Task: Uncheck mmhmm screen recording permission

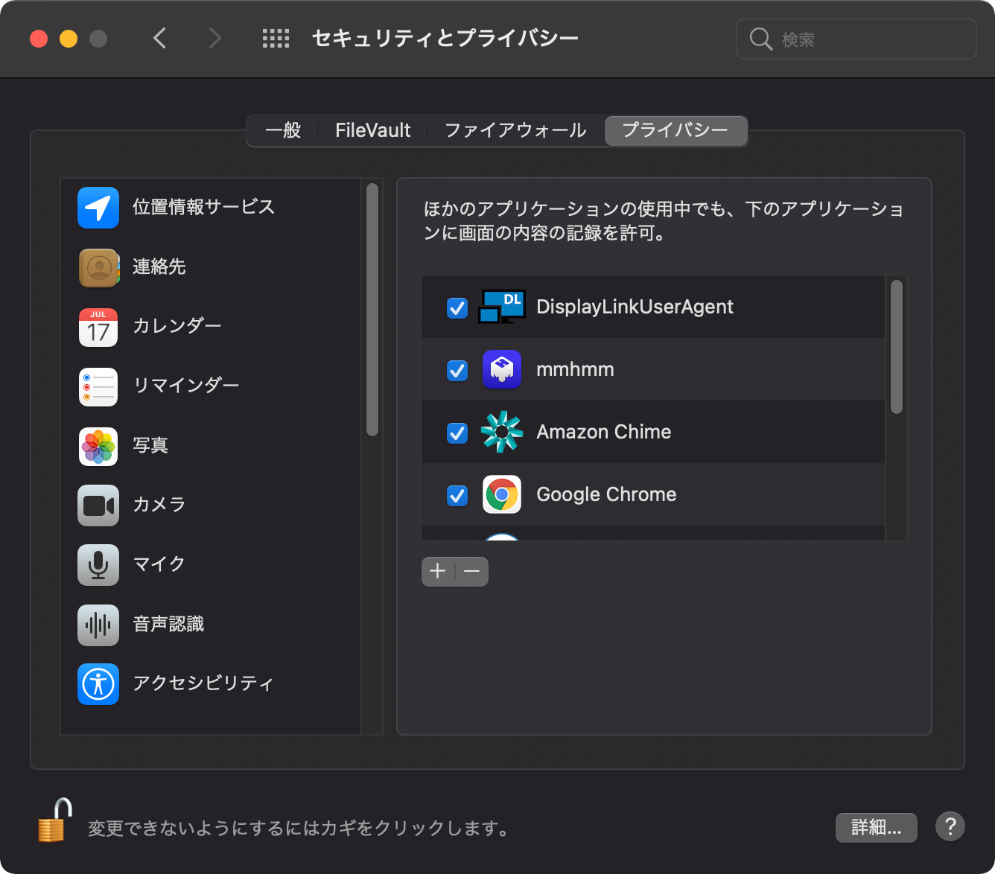Action: pos(457,370)
